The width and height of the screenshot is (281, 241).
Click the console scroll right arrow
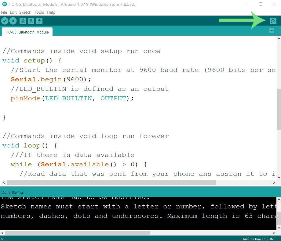tap(274, 233)
